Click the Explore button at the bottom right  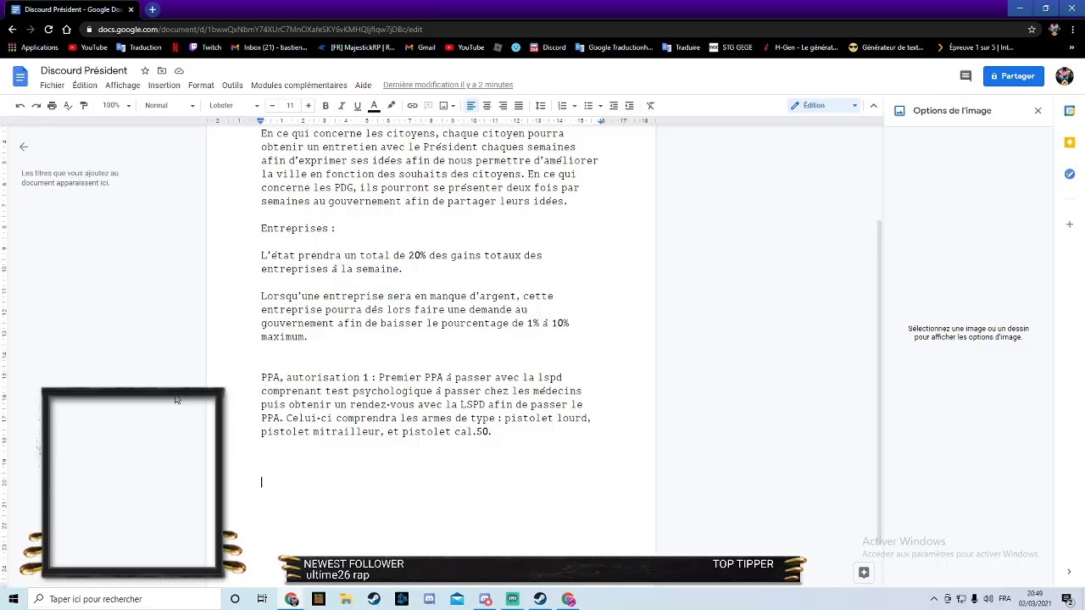864,573
